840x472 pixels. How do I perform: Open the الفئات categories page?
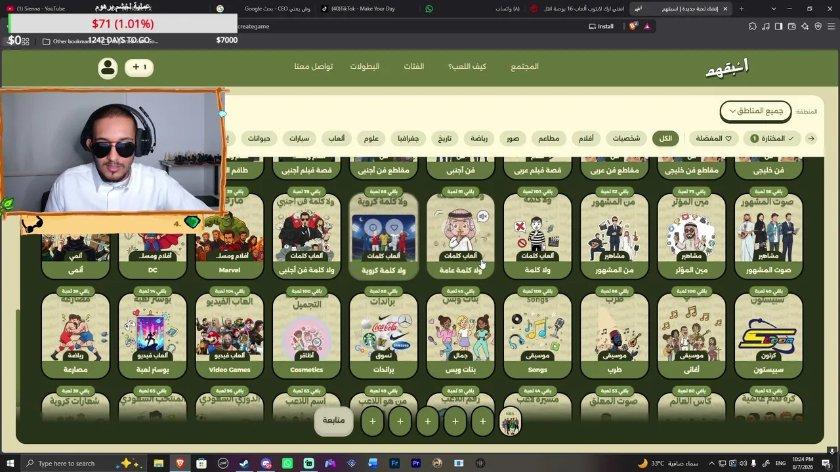(x=413, y=66)
